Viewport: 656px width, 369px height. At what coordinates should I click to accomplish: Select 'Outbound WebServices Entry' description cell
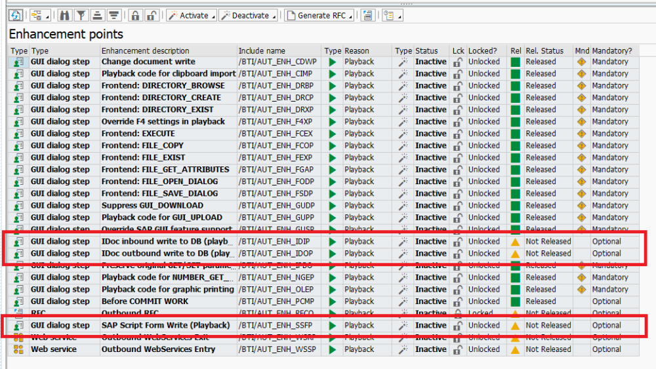tap(169, 349)
